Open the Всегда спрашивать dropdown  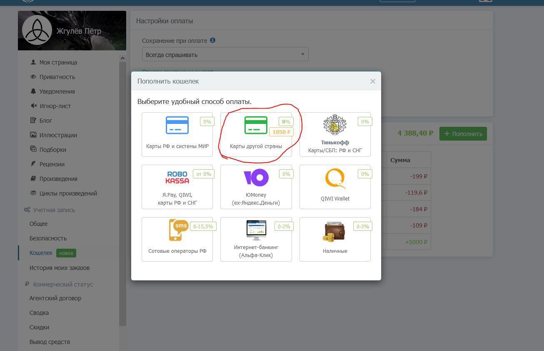click(225, 54)
